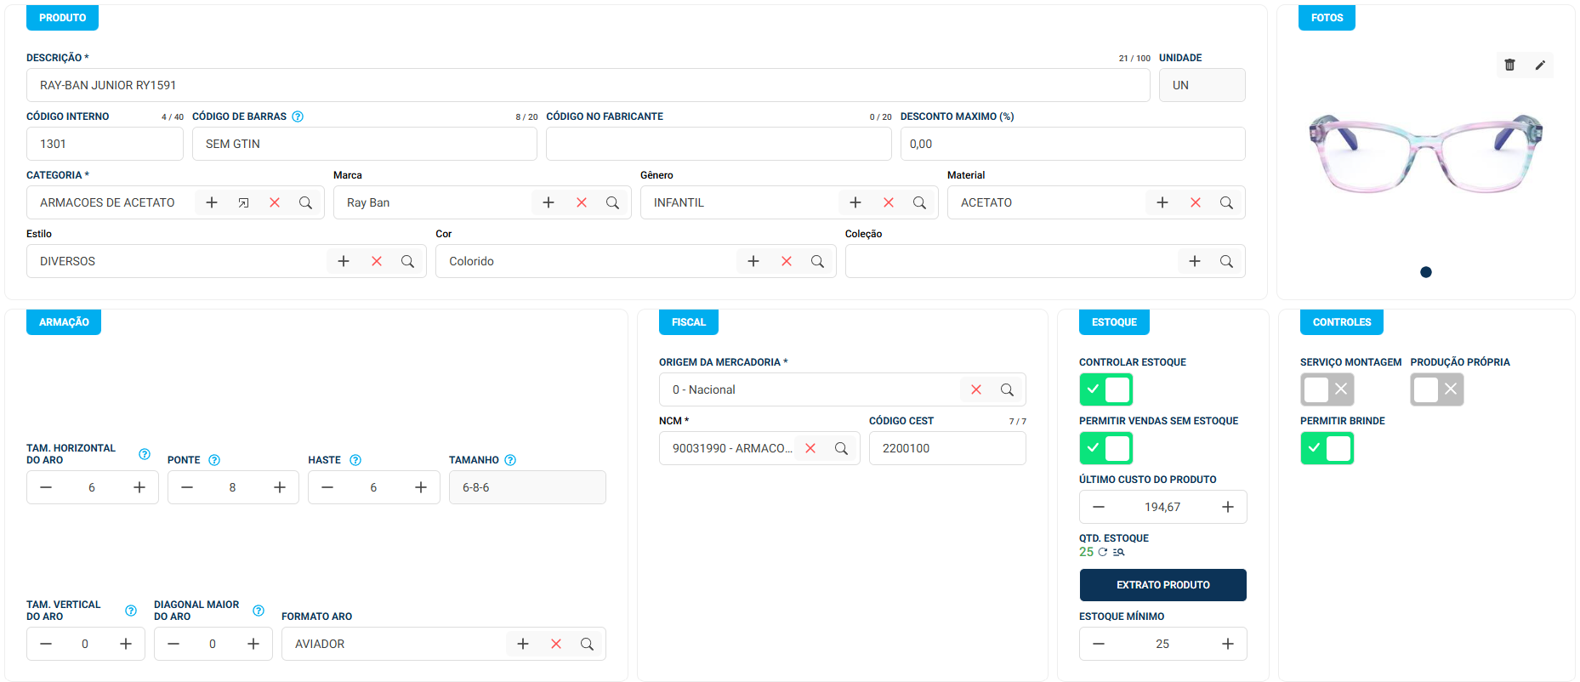Select the ESTOQUE section tab
The width and height of the screenshot is (1580, 682).
1114,322
